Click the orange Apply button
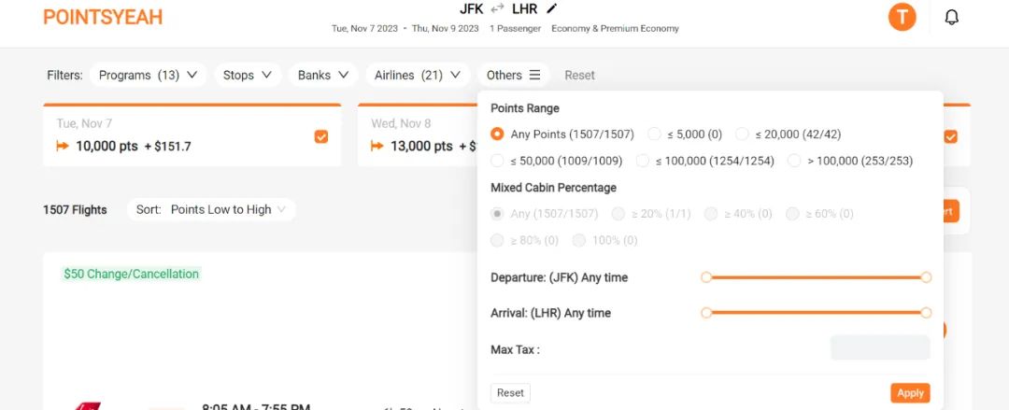 click(x=910, y=392)
